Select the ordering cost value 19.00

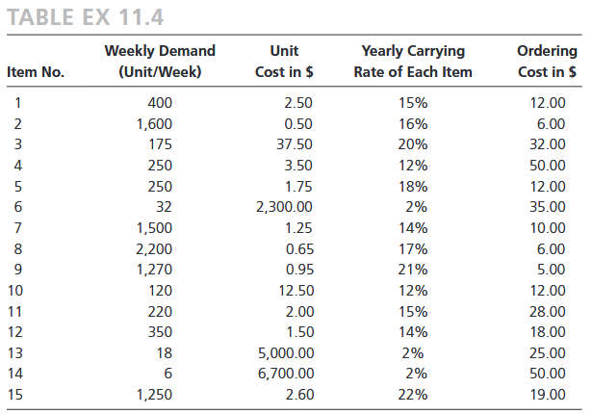548,394
